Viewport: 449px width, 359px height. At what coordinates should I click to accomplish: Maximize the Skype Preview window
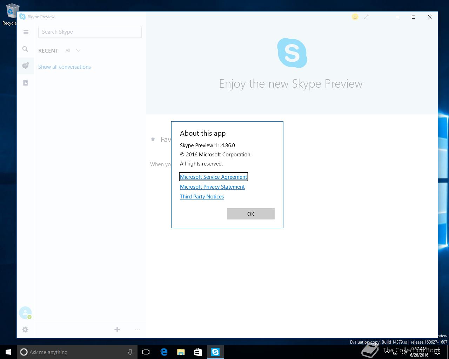pyautogui.click(x=414, y=17)
